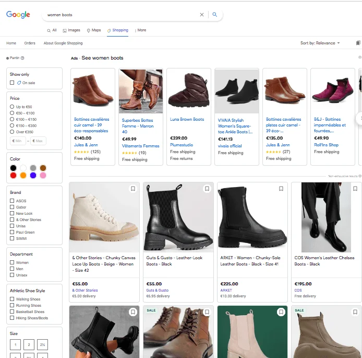
Task: Check the Paul Green brand filter
Action: (x=12, y=232)
